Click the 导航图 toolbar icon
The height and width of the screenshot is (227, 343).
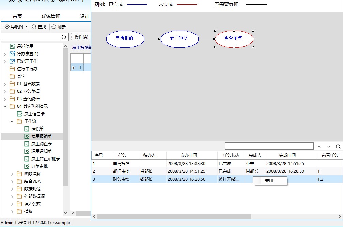pos(7,27)
